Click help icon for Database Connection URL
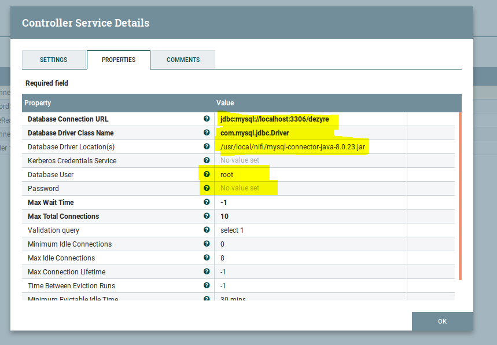 tap(207, 119)
